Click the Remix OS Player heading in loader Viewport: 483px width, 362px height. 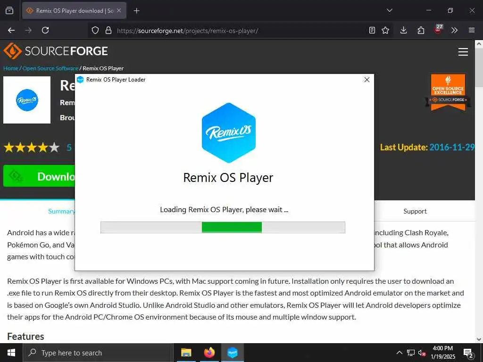pos(228,178)
